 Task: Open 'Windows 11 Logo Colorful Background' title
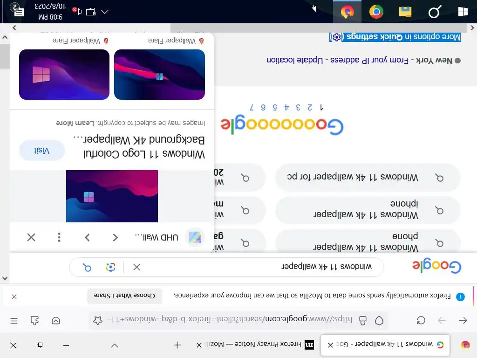point(139,147)
